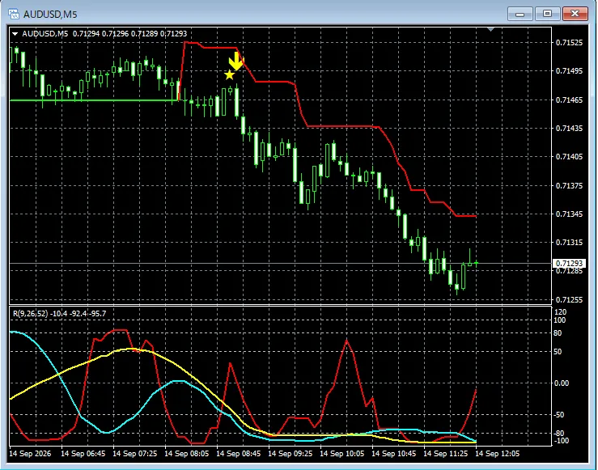Viewport: 598px width, 470px height.
Task: Click the current price label 0.71293
Action: tap(569, 264)
